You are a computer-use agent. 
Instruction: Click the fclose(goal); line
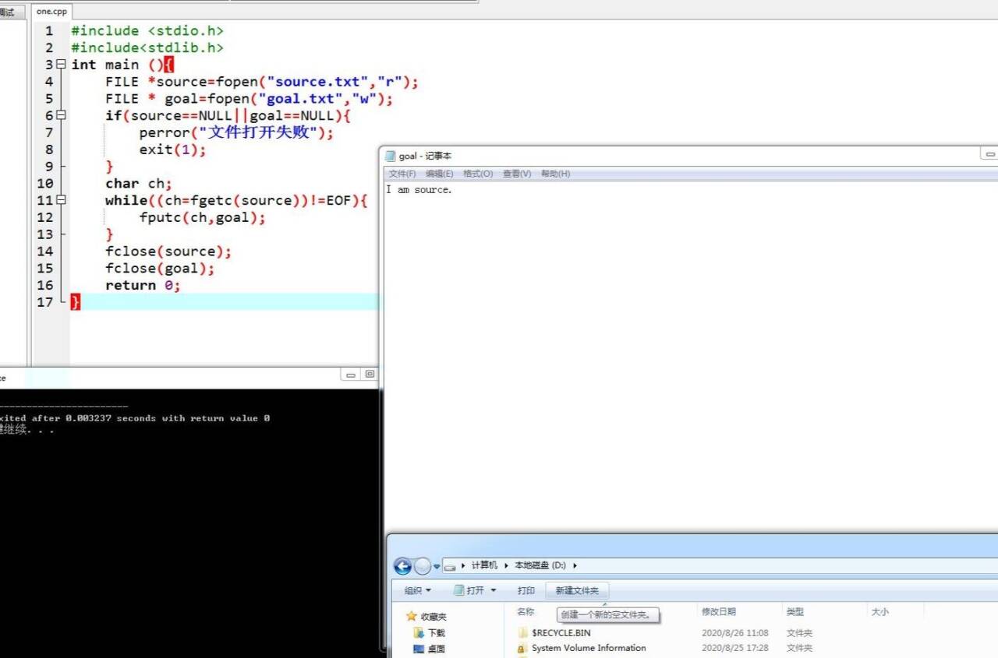pos(160,269)
